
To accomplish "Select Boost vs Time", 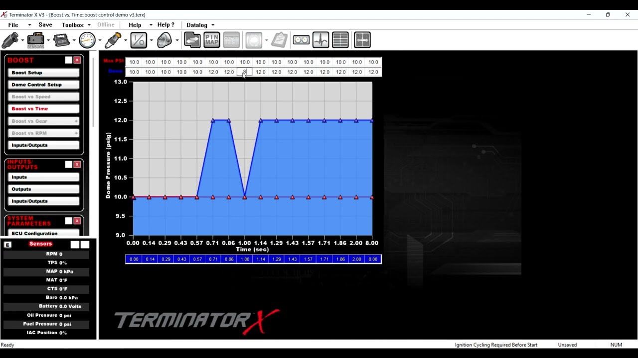I will point(44,108).
